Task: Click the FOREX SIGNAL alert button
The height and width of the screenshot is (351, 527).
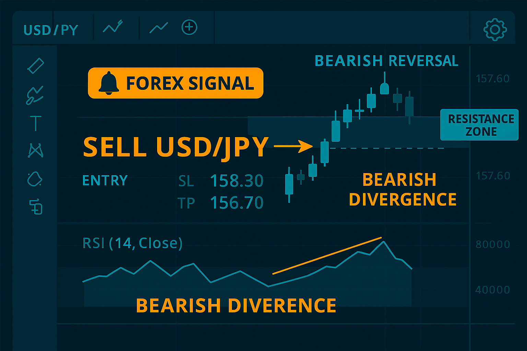Action: [x=176, y=83]
